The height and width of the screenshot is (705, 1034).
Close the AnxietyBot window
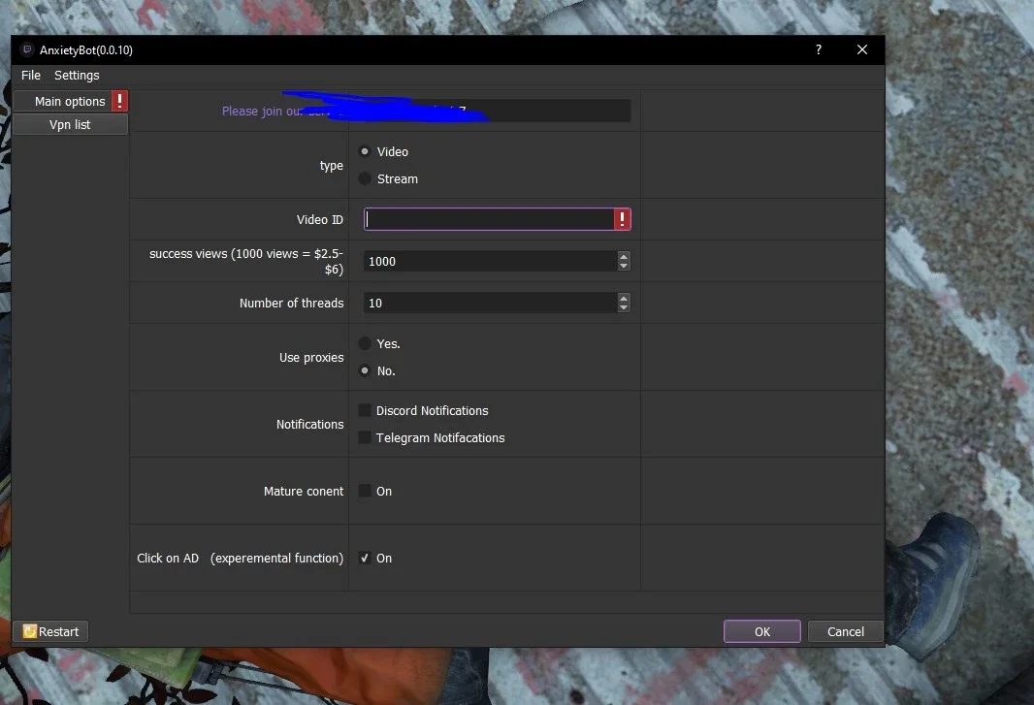[862, 49]
